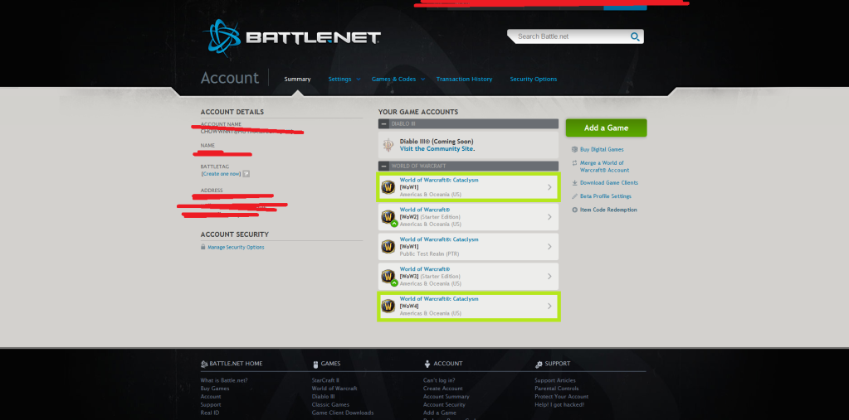Open the Account Summary footer link
The height and width of the screenshot is (420, 849).
coord(446,397)
